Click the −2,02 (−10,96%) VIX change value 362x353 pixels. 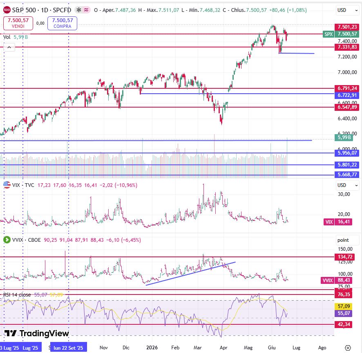(118, 185)
